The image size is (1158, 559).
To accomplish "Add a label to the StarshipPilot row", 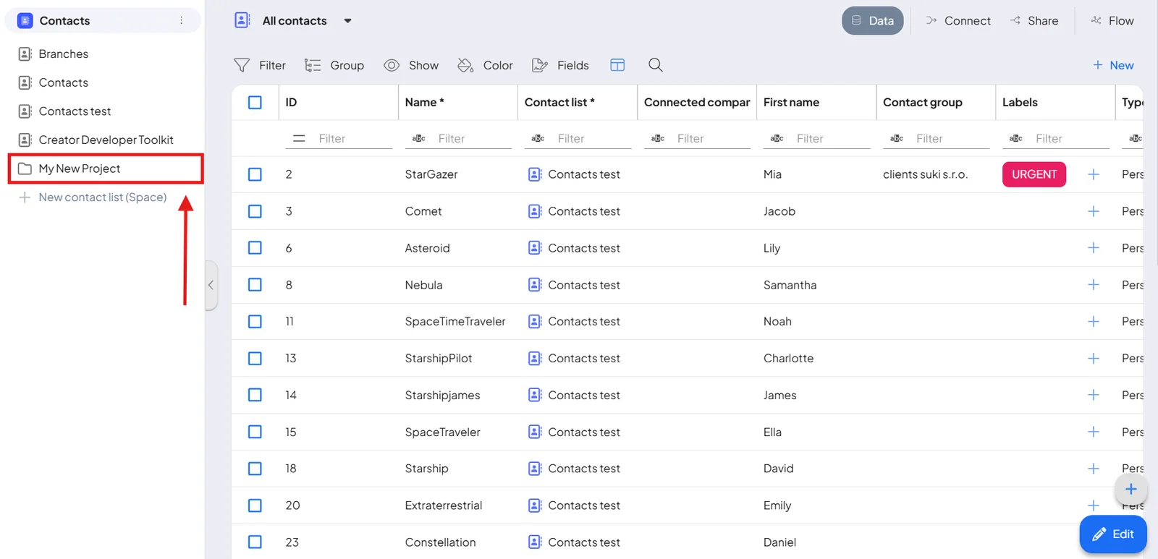I will (x=1094, y=358).
